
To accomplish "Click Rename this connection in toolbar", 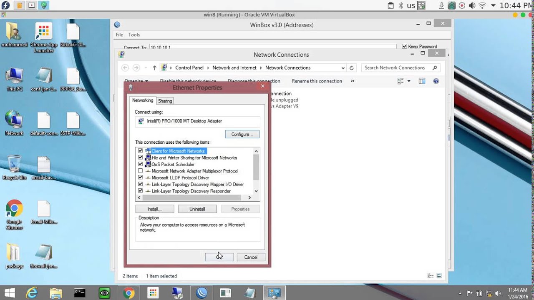I will 317,81.
